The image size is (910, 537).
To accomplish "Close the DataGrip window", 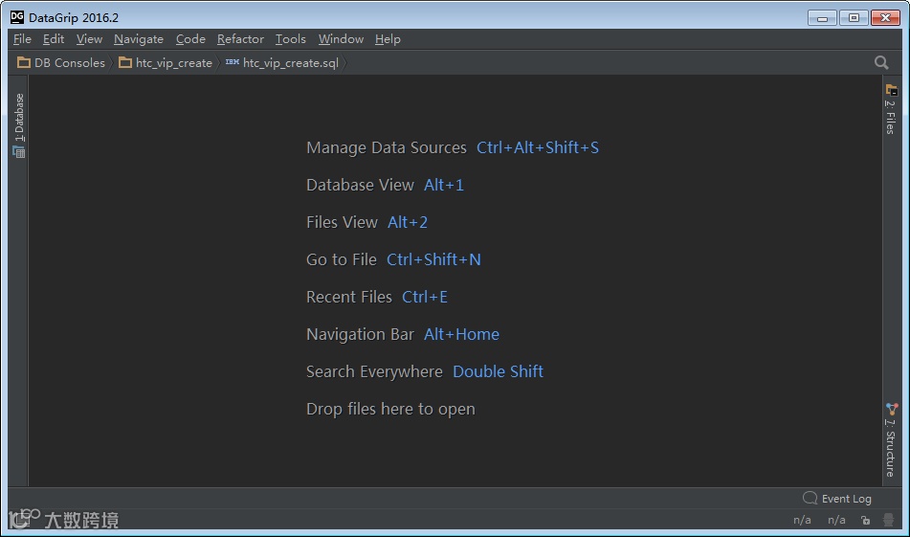I will click(x=886, y=18).
